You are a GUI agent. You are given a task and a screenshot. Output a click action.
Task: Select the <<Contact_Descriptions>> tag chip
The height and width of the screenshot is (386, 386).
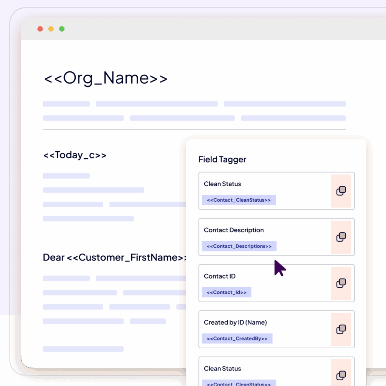coord(239,246)
